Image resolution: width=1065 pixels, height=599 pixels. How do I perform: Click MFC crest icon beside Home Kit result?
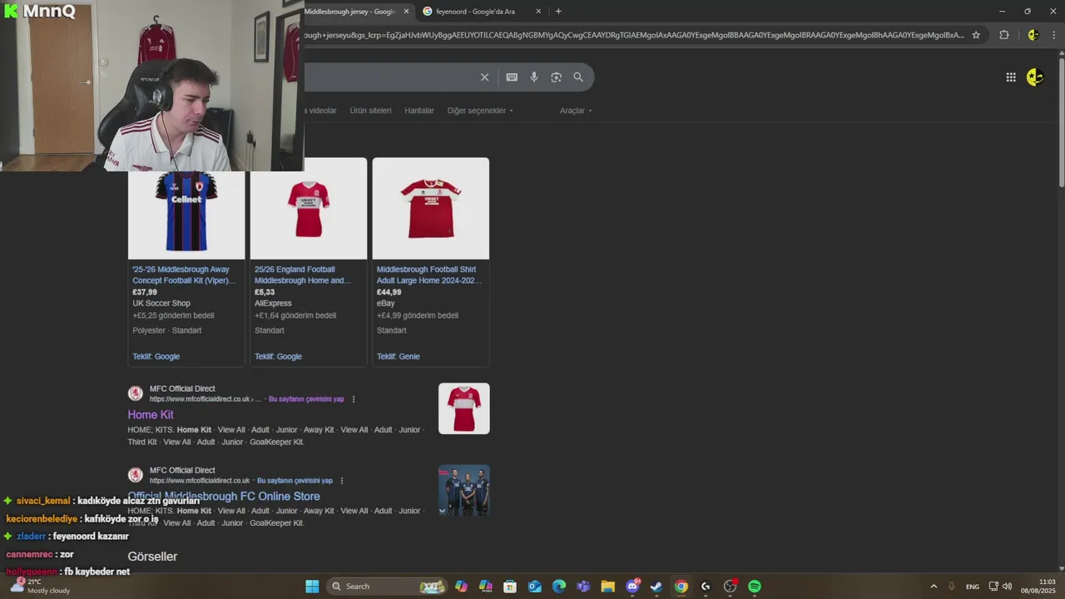coord(136,394)
